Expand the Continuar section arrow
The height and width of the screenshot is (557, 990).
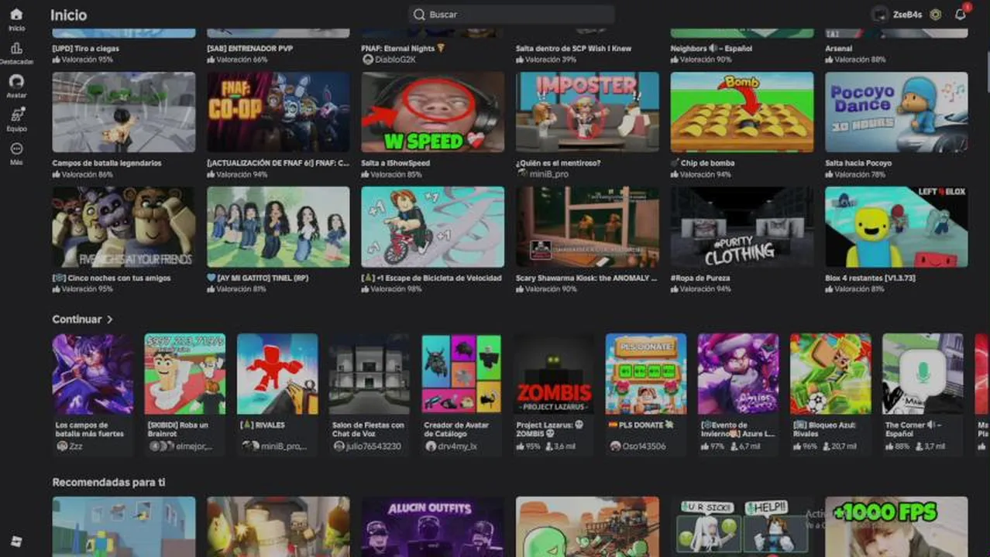pos(110,320)
